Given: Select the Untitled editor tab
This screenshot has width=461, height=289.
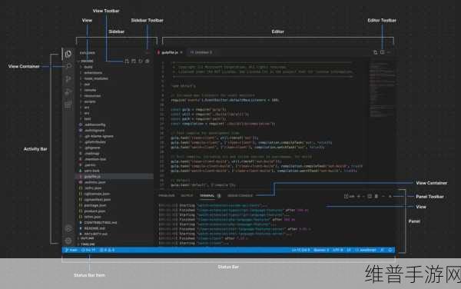Looking at the screenshot, I should [201, 52].
